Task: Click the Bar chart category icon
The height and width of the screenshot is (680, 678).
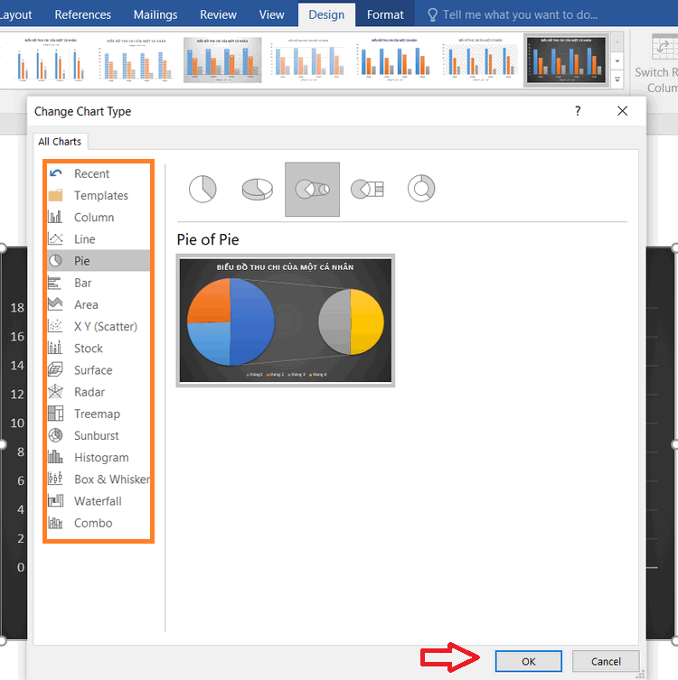Action: 54,283
